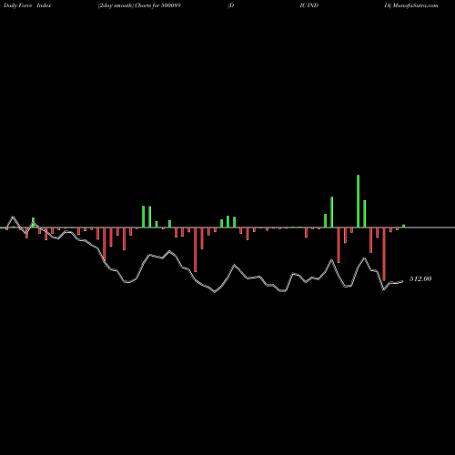Viewport: 455px width, 455px height.
Task: Click the longest red bar near the chart end
Action: click(384, 254)
